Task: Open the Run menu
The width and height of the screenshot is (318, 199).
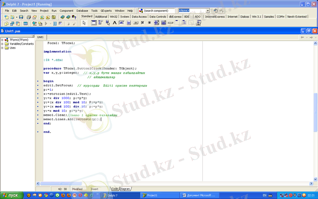Action: coord(54,11)
